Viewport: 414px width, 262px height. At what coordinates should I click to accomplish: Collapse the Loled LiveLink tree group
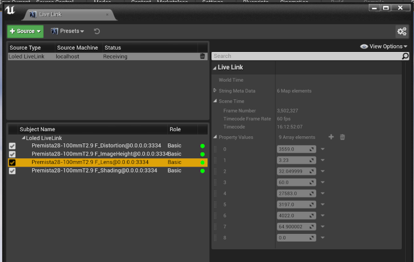click(x=23, y=138)
